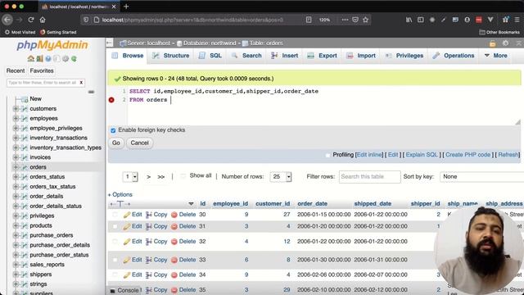Click in the Filter rows search field

[x=369, y=177]
